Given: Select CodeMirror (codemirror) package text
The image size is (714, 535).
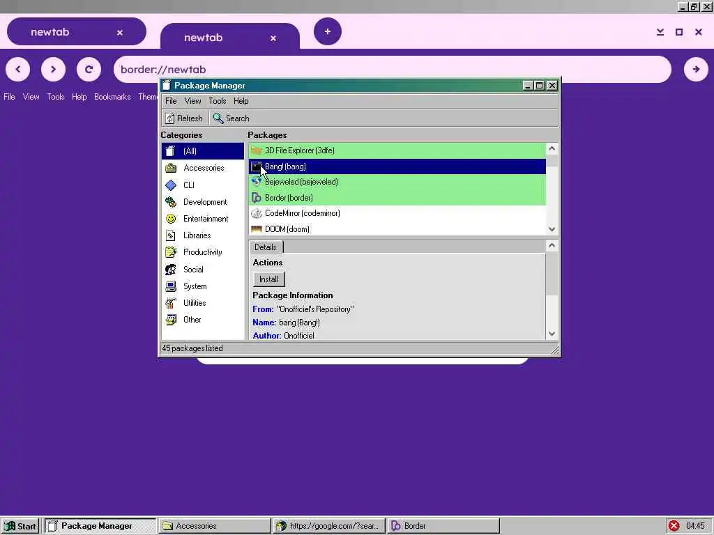Looking at the screenshot, I should coord(303,213).
